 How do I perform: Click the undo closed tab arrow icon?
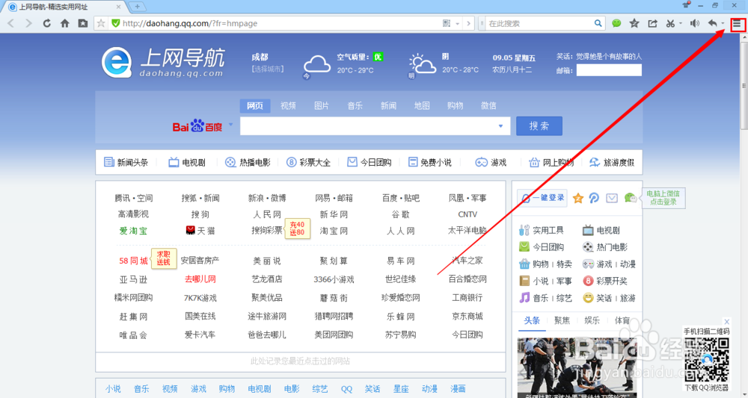[x=712, y=23]
